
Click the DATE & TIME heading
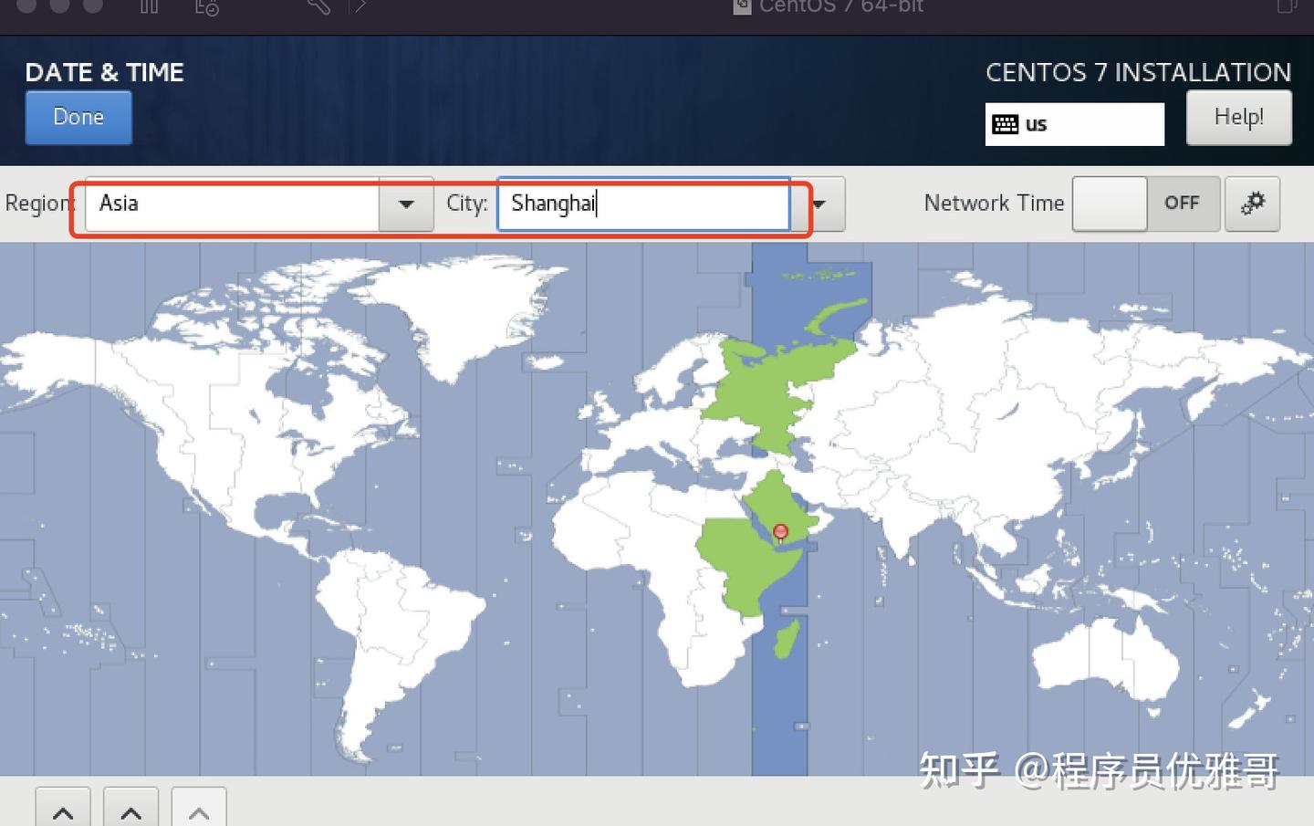click(x=103, y=72)
